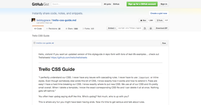Switch to the Forks tab
The image size is (201, 105).
click(88, 29)
